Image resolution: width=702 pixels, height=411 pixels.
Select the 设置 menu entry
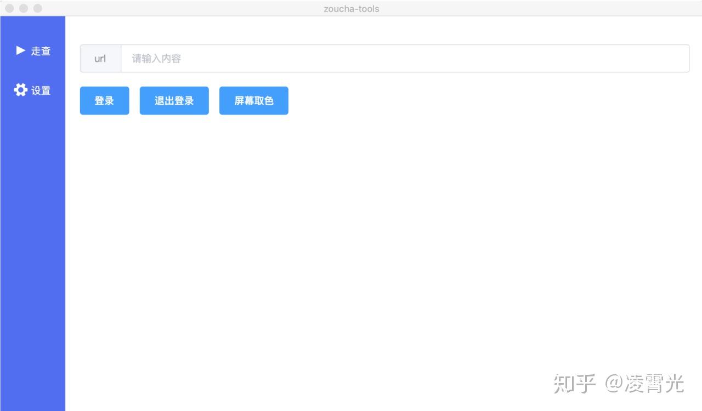(41, 90)
